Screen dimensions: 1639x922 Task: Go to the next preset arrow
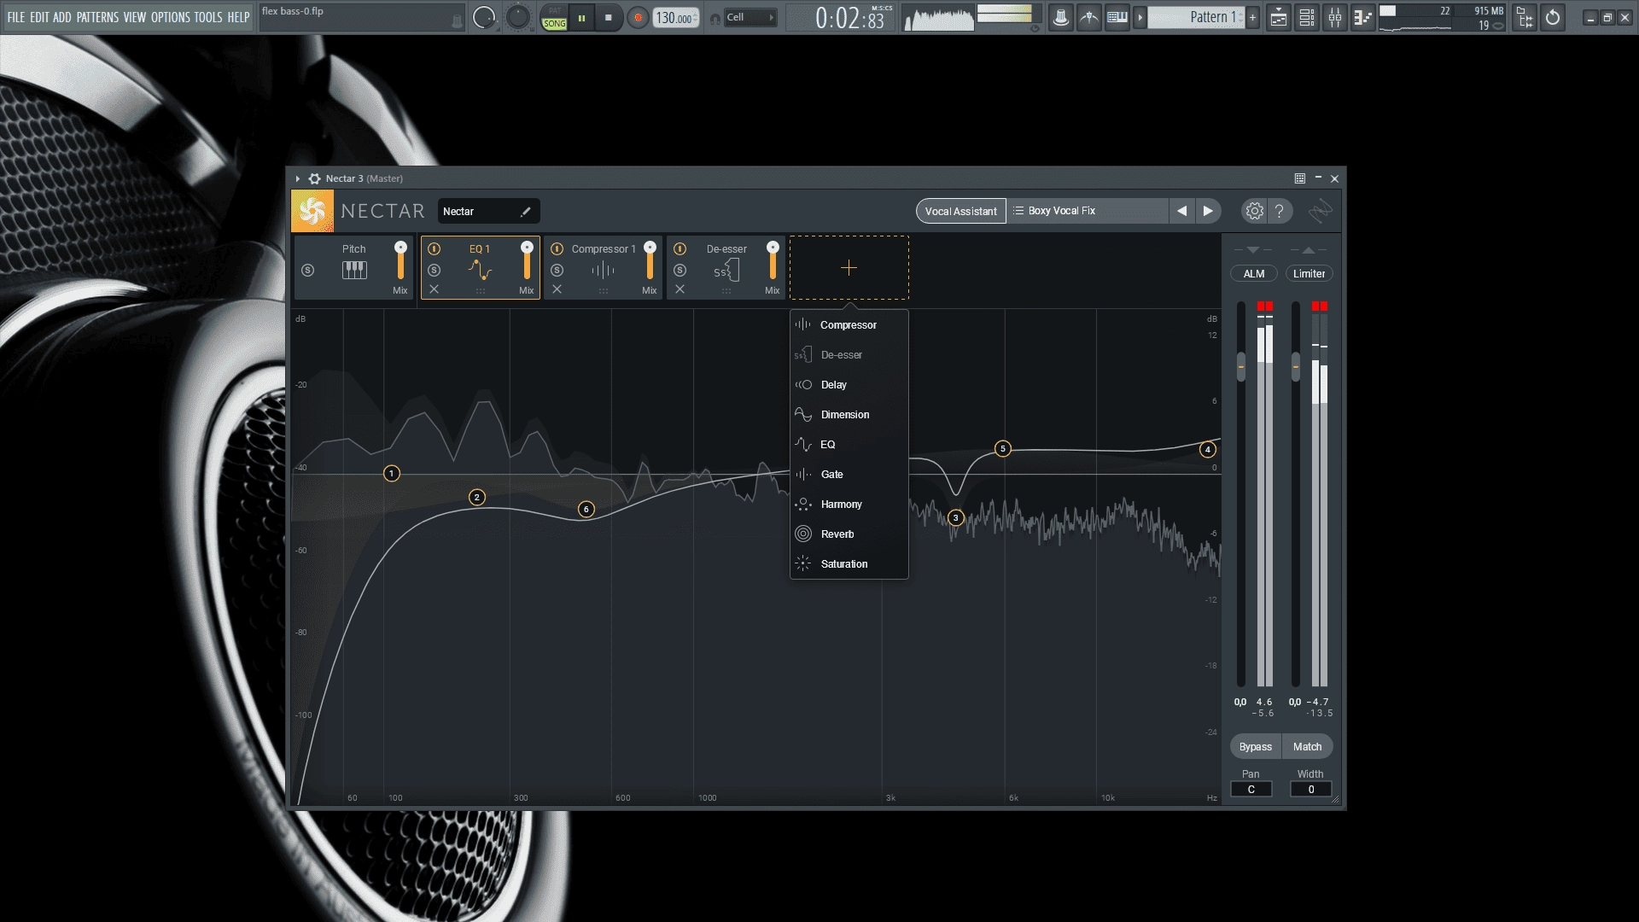pos(1208,211)
